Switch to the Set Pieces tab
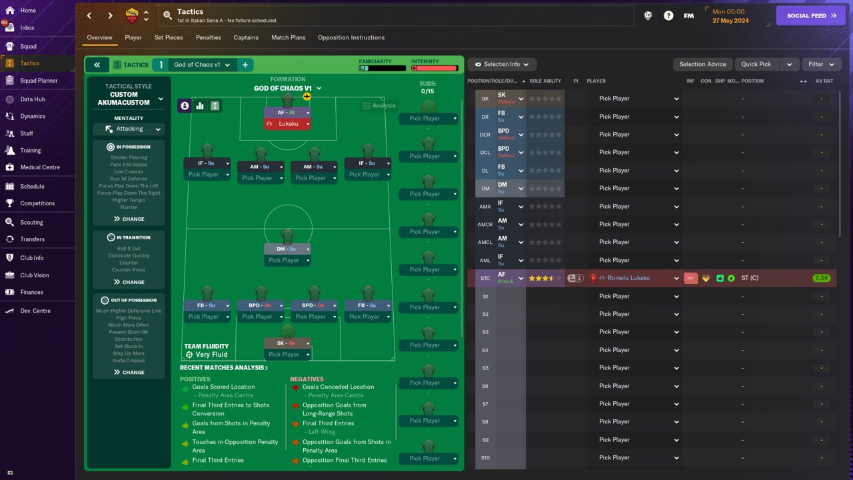The image size is (853, 480). pos(169,37)
